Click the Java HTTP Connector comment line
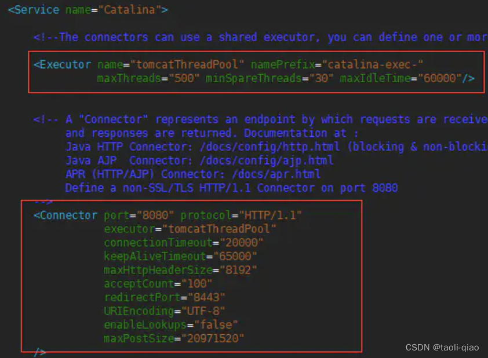This screenshot has height=358, width=488. pyautogui.click(x=276, y=147)
